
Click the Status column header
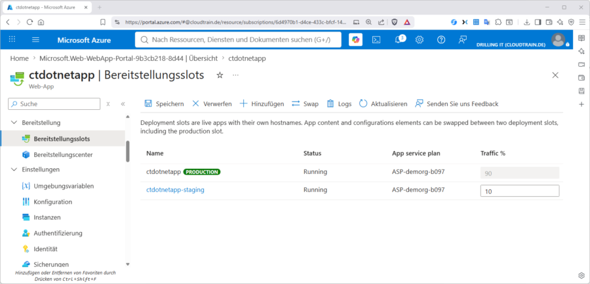pyautogui.click(x=312, y=153)
